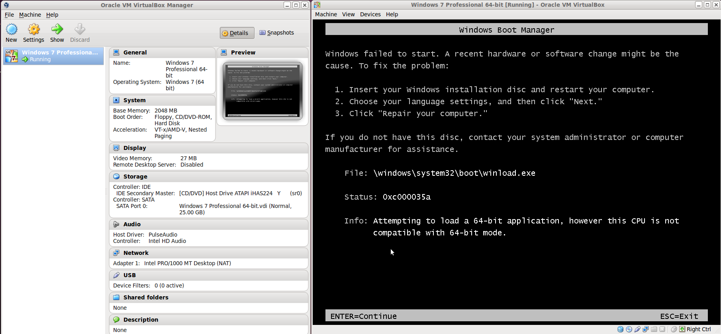Click the Windows Boot Manager title bar
This screenshot has width=721, height=334.
[x=516, y=29]
